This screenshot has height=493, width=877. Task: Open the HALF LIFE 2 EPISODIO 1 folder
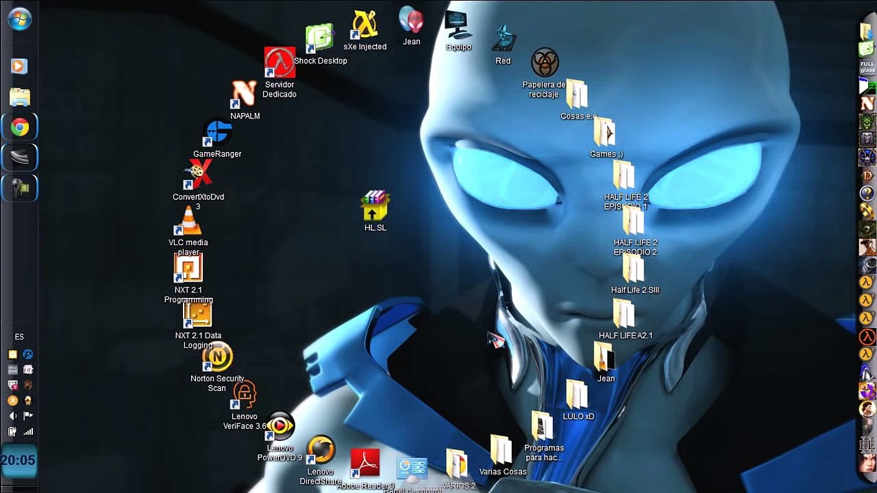point(624,175)
